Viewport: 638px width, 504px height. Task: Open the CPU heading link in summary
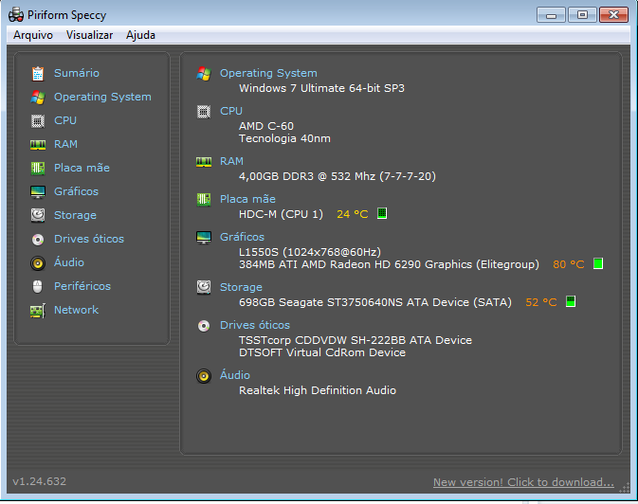point(231,111)
